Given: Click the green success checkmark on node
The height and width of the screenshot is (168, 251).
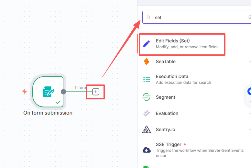Looking at the screenshot, I should (x=58, y=102).
